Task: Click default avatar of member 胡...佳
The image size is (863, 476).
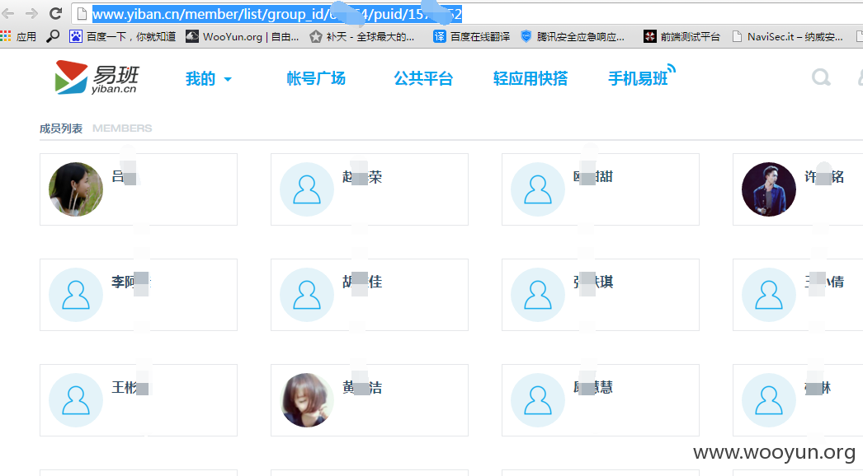Action: pos(307,295)
